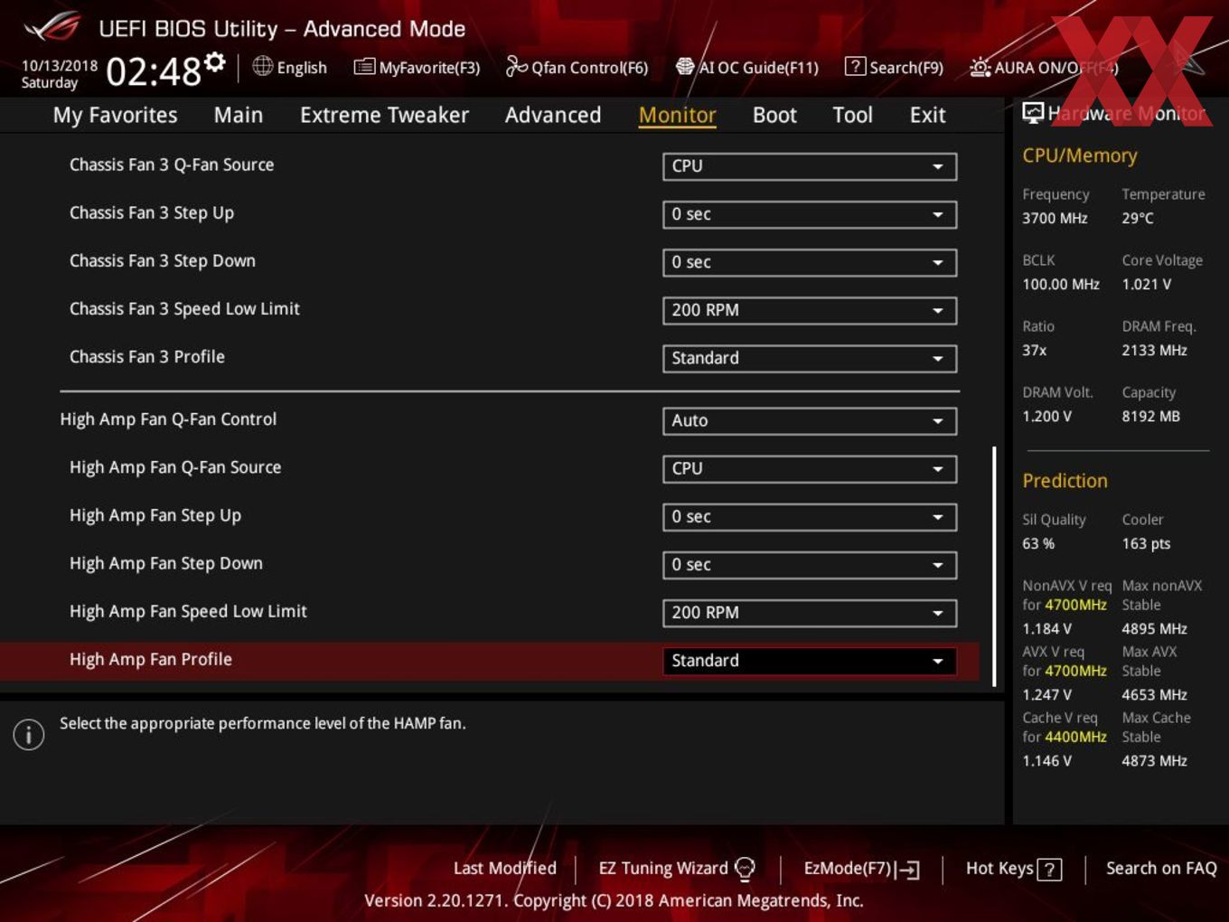1229x922 pixels.
Task: Open the AI OC Guide icon
Action: 685,66
